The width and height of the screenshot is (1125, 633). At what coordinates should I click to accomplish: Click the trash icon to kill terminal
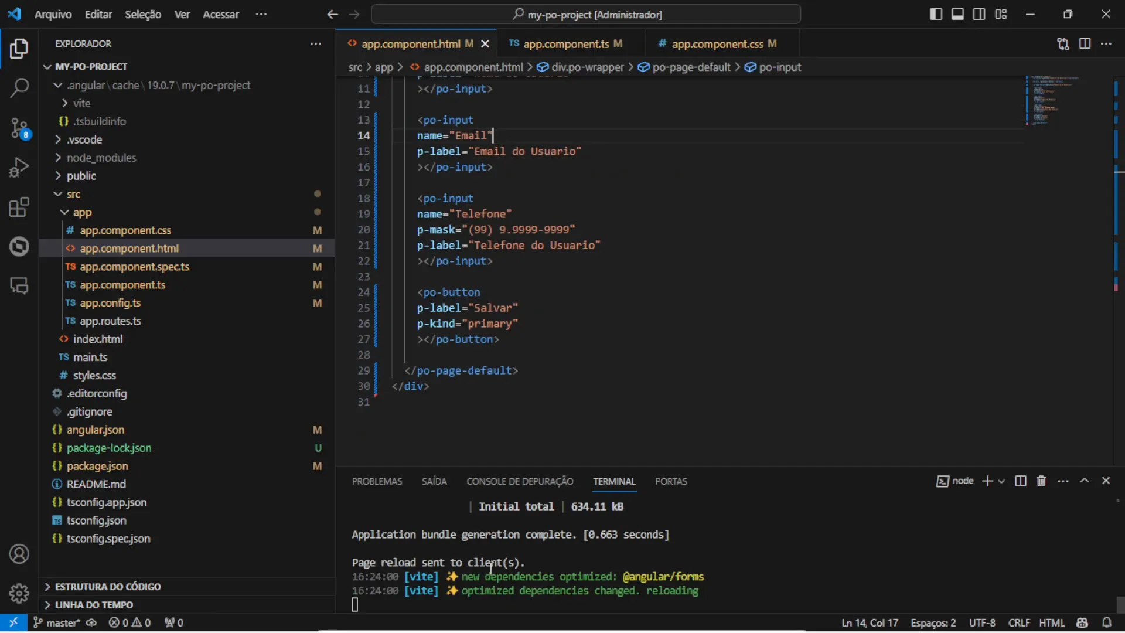click(x=1041, y=481)
